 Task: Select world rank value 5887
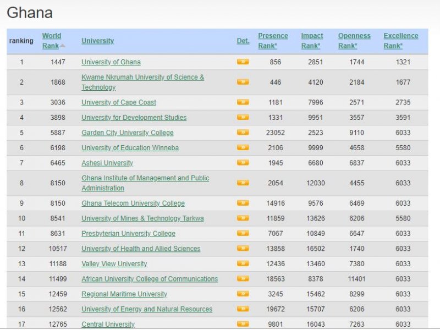pos(58,133)
